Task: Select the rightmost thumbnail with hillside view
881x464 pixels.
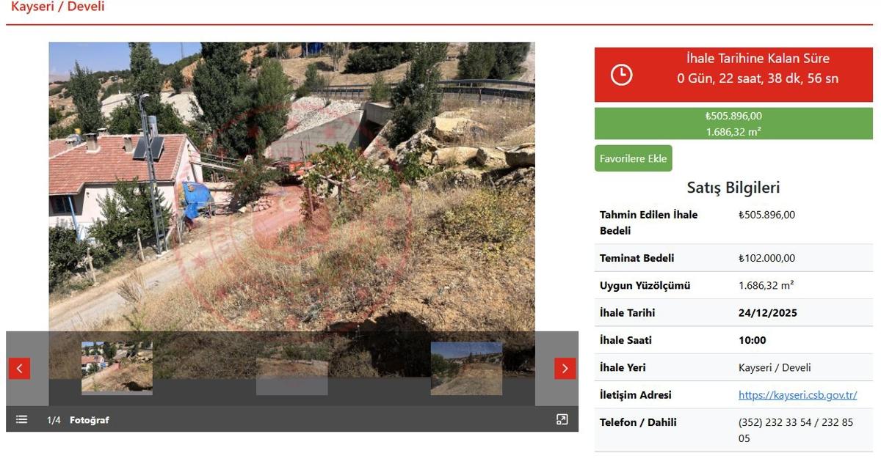Action: click(466, 367)
